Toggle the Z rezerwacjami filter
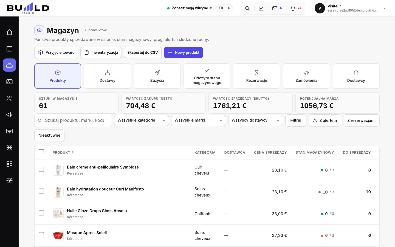This screenshot has width=395, height=247. [x=361, y=120]
